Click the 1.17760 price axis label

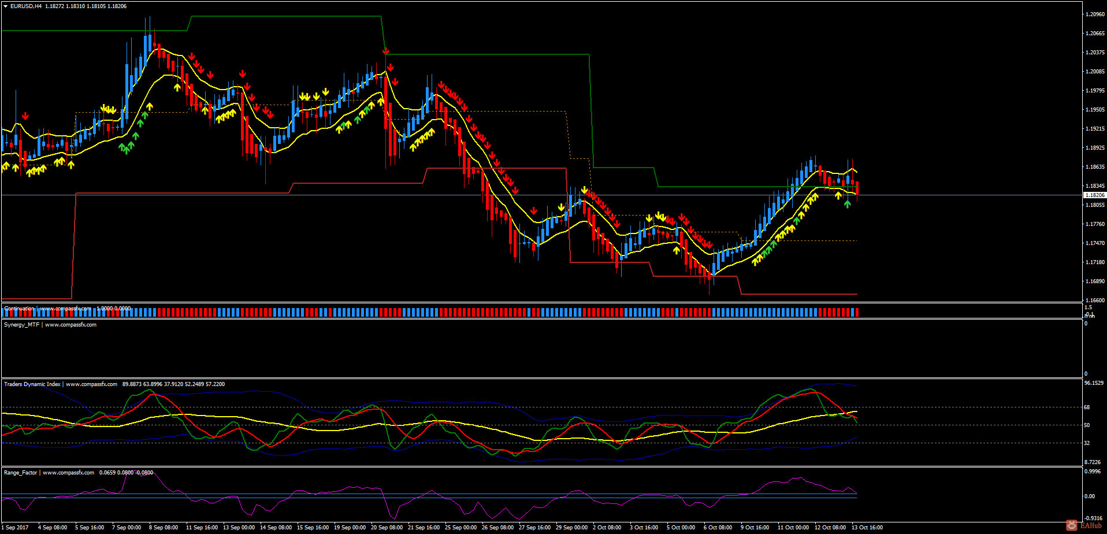pos(1095,224)
